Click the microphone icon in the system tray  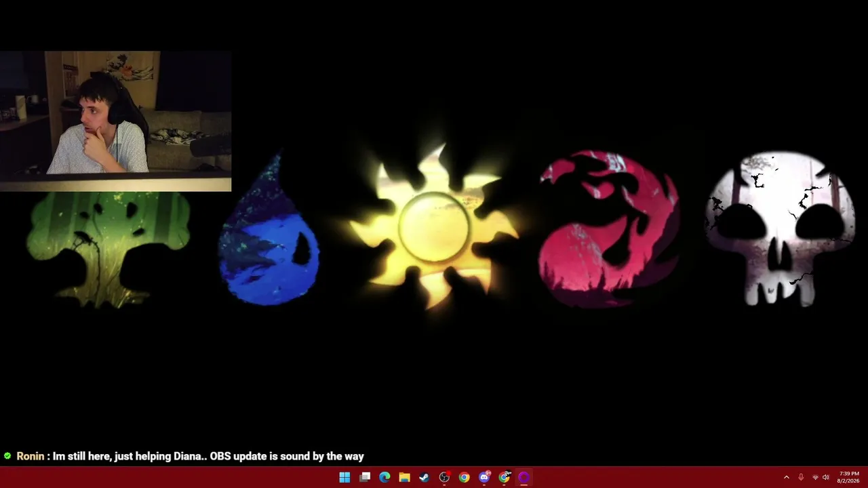click(x=801, y=477)
